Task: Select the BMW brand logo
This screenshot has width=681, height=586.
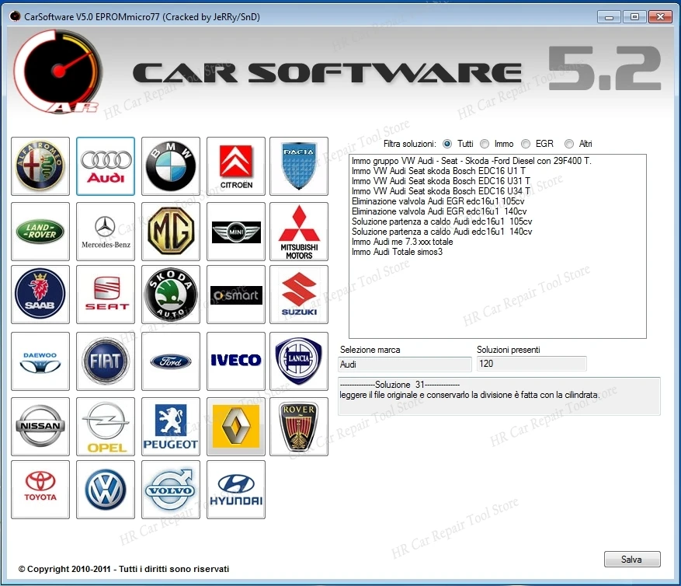Action: pyautogui.click(x=170, y=166)
